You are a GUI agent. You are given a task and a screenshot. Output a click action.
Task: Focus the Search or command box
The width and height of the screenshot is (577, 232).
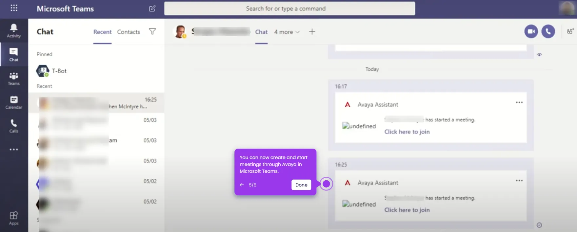[x=289, y=9]
